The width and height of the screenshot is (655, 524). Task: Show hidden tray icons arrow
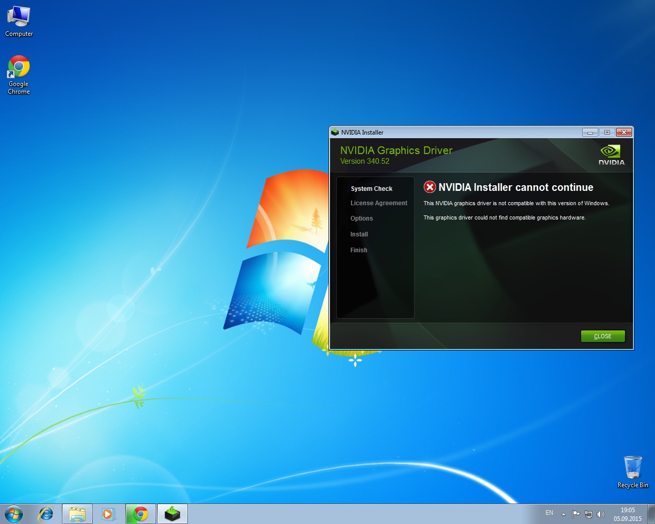tap(563, 514)
